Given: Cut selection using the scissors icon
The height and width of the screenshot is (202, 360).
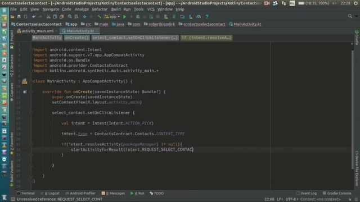Looking at the screenshot, I should [48, 17].
